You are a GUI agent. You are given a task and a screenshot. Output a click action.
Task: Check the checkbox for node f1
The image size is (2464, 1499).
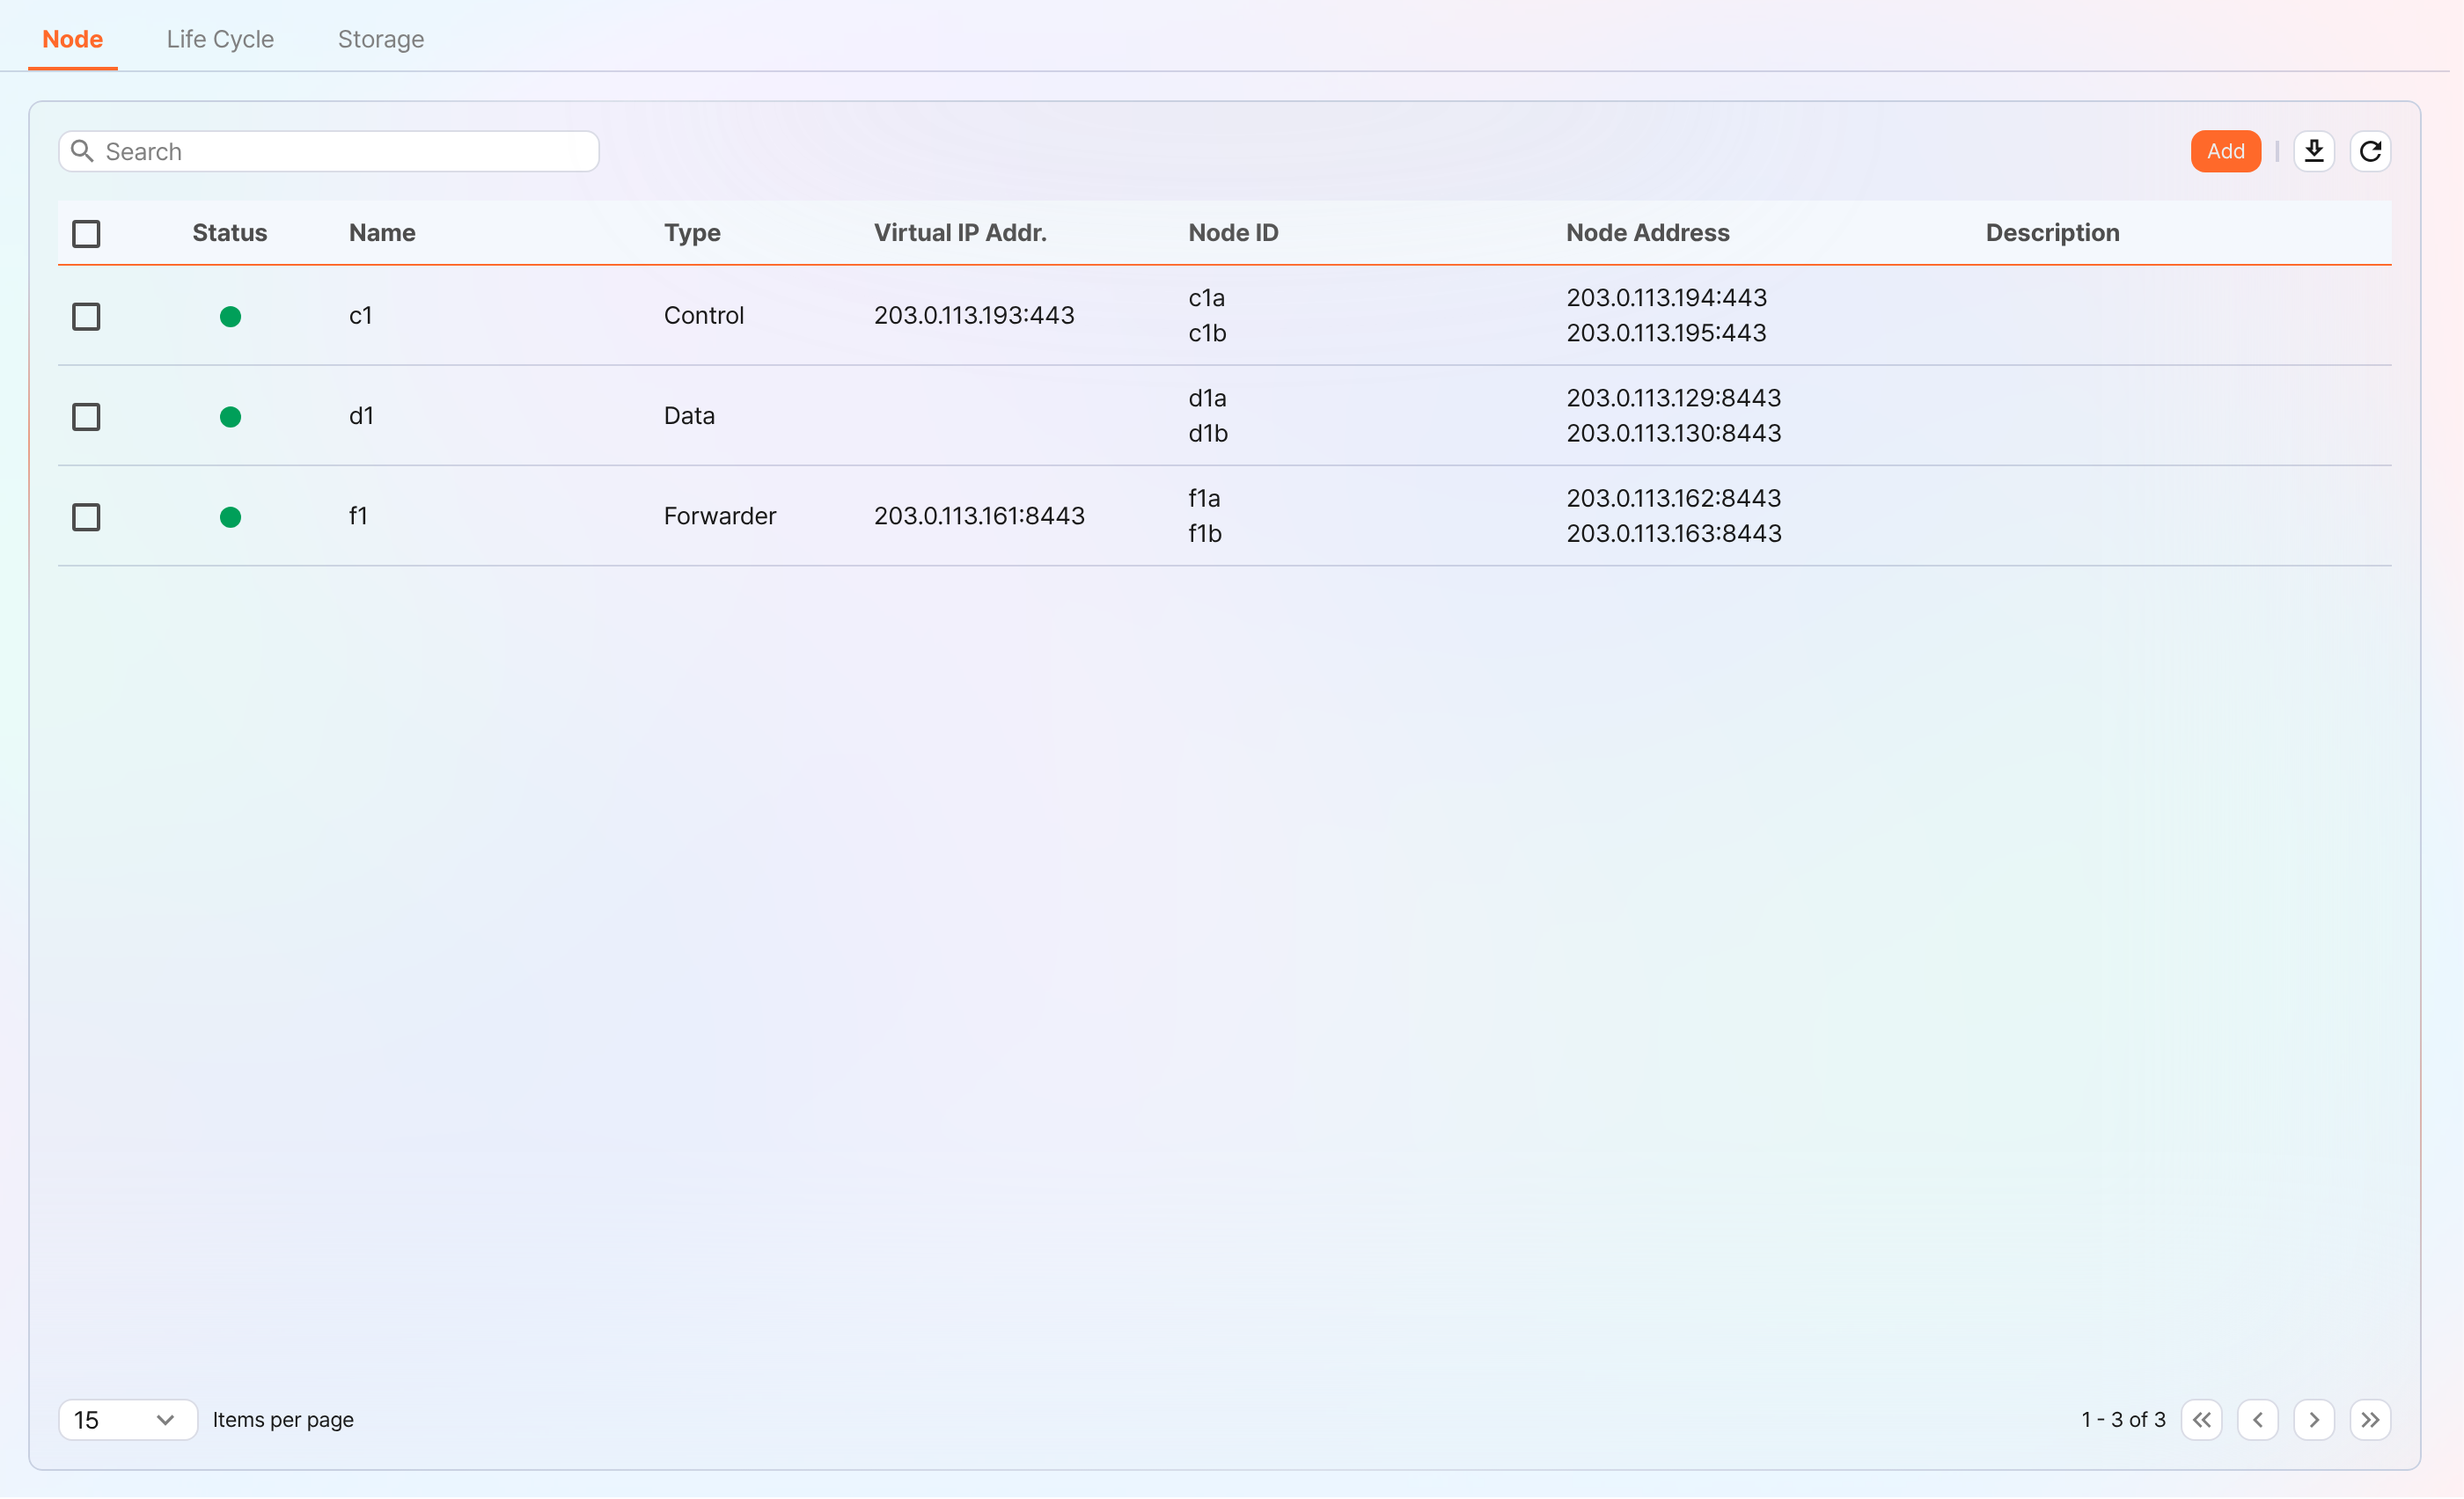(86, 516)
